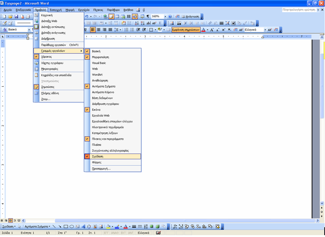The height and width of the screenshot is (237, 325).
Task: Uncheck the Εικόνα toolbar entry
Action: (x=113, y=110)
